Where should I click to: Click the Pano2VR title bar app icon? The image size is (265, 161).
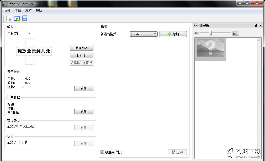tap(4, 4)
